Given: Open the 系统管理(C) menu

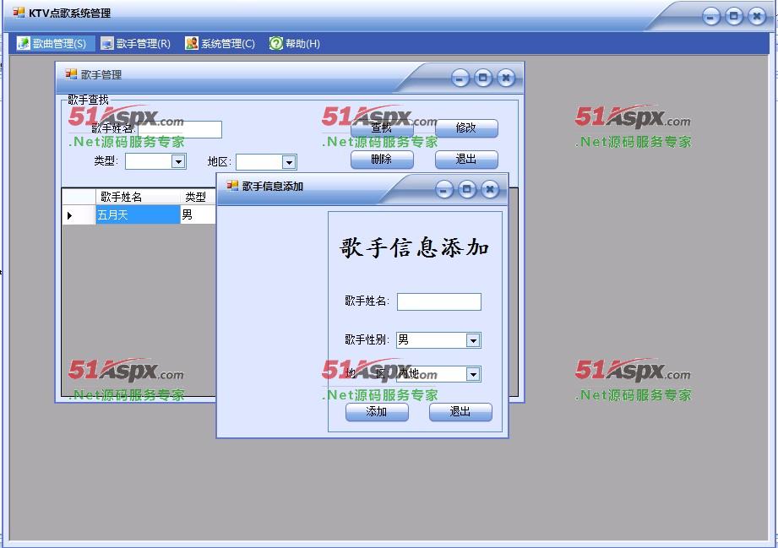Looking at the screenshot, I should coord(220,44).
